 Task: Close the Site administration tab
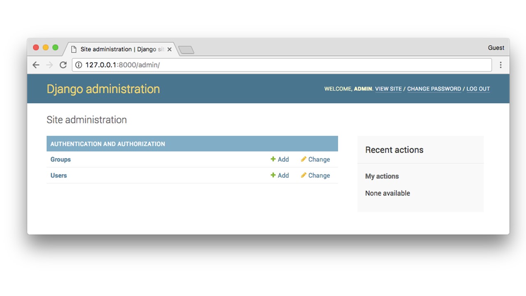169,49
